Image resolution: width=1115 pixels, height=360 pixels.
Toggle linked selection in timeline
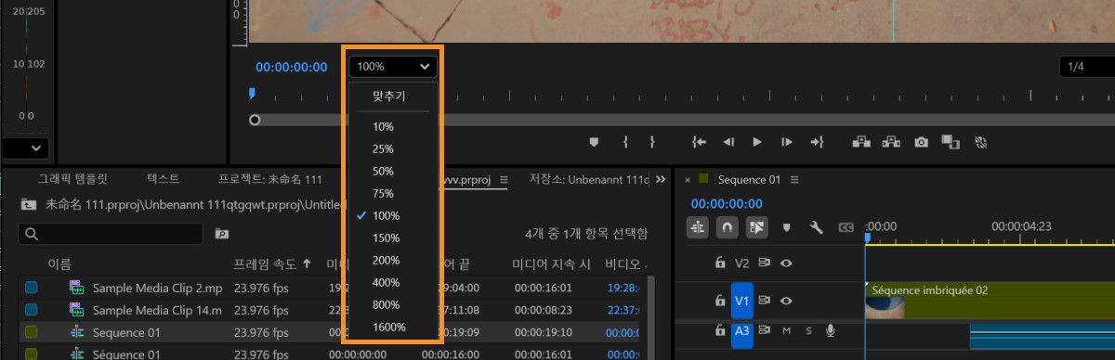click(757, 226)
